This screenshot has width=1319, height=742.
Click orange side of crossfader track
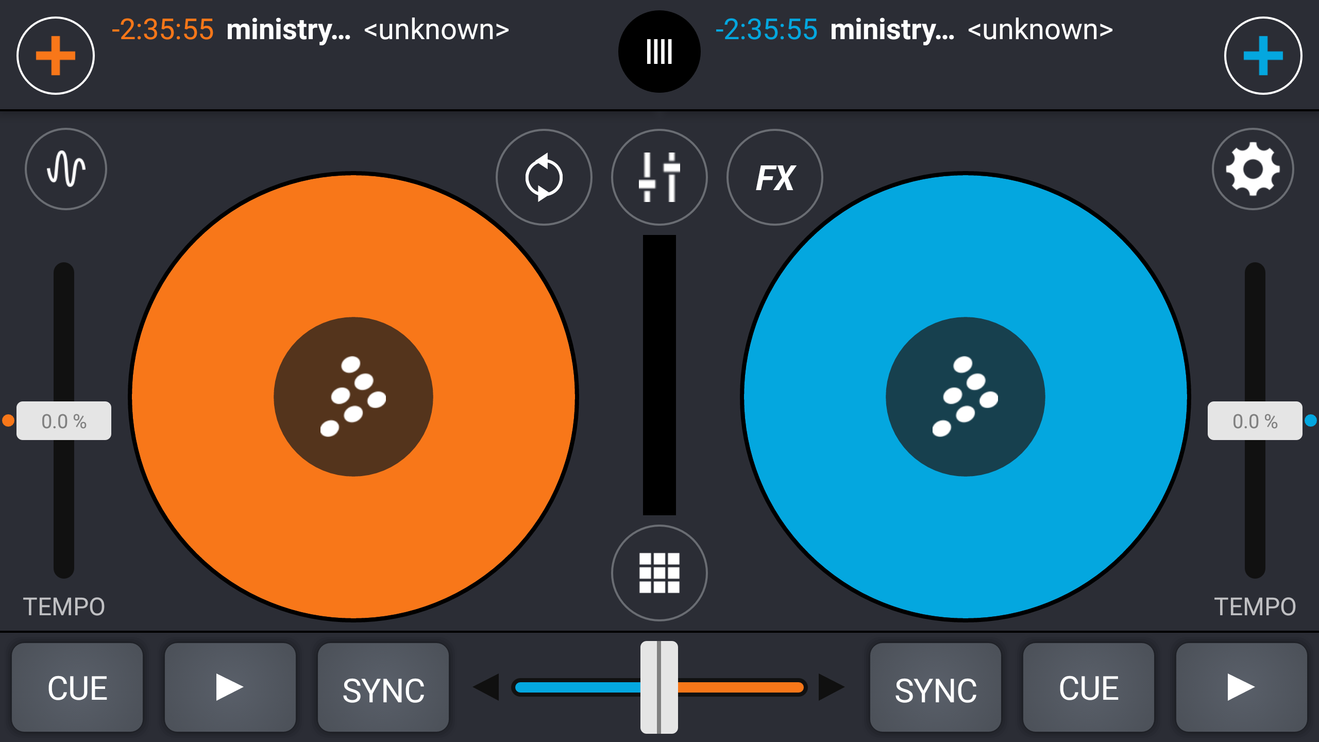[741, 687]
